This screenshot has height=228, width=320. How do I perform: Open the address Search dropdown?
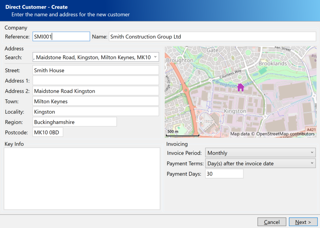(155, 57)
